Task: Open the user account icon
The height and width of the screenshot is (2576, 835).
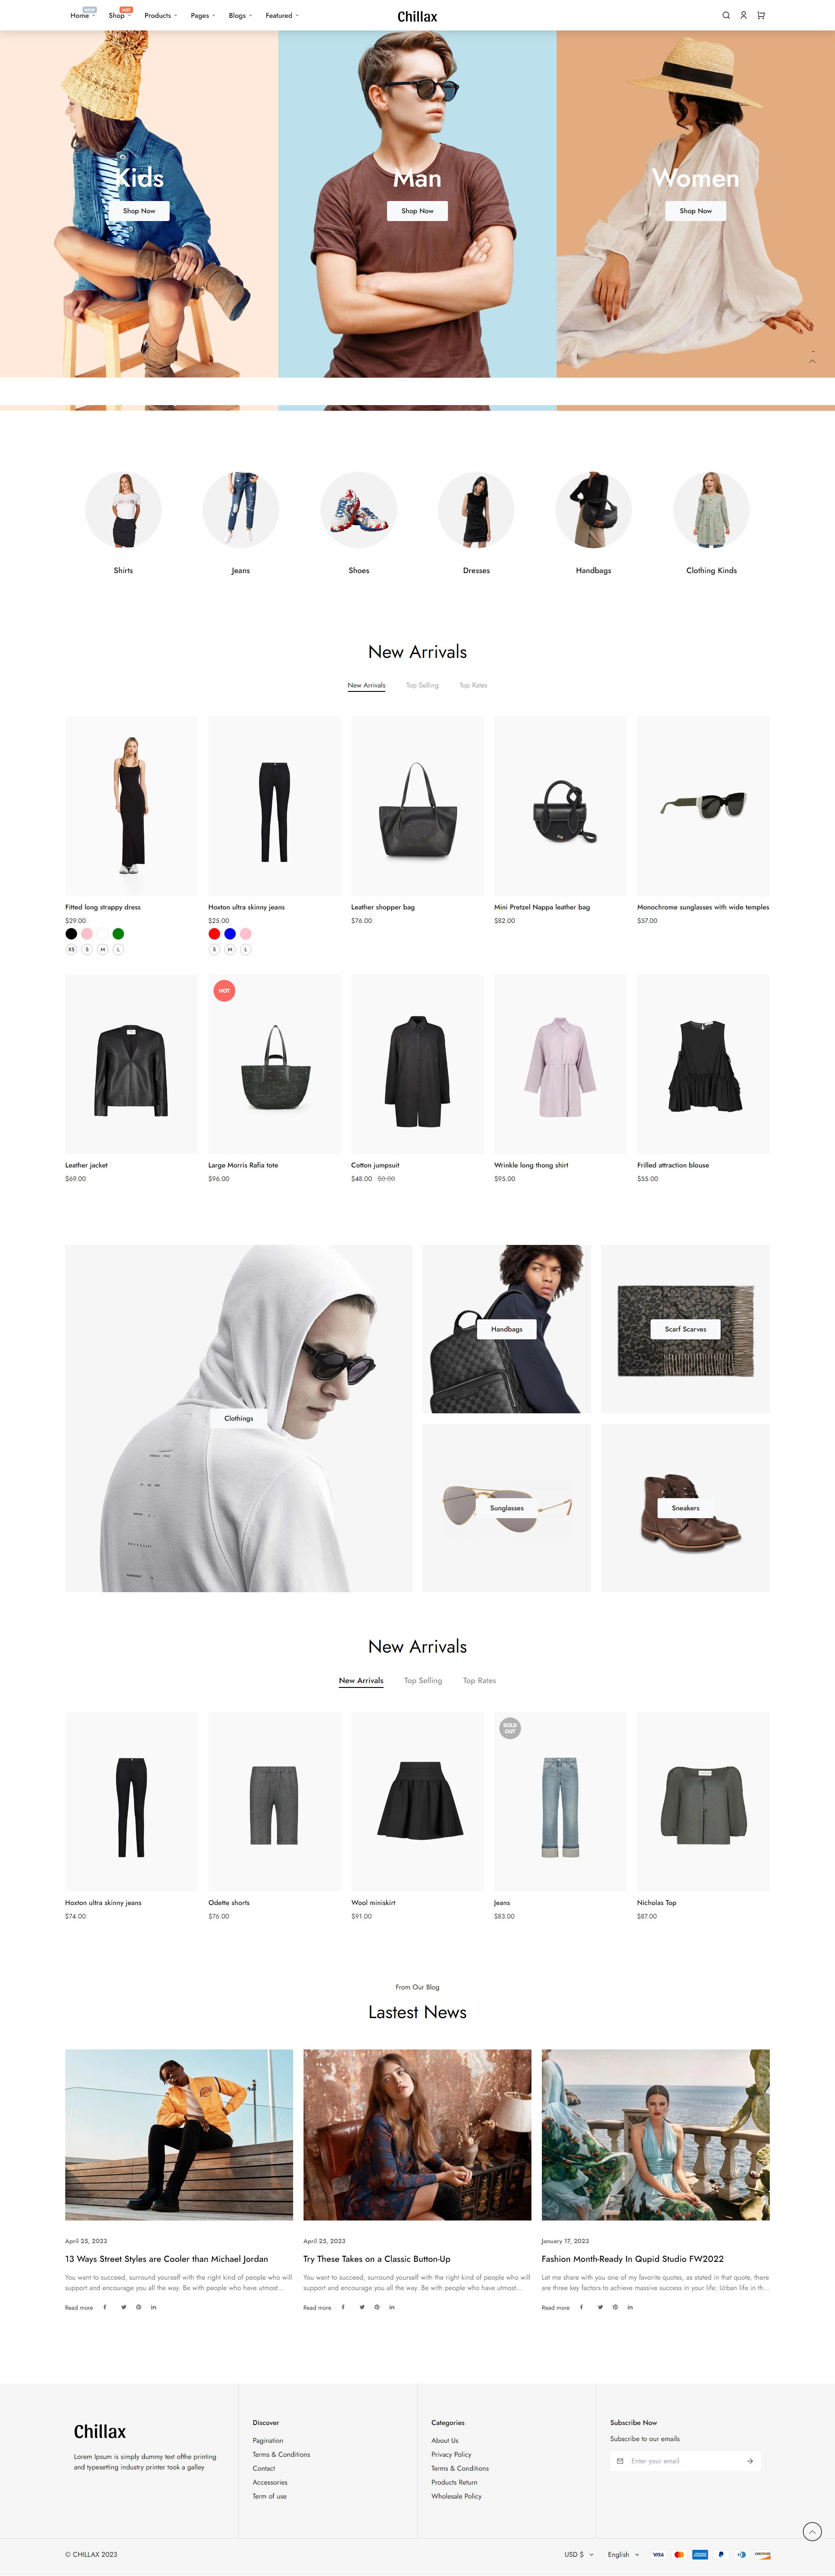Action: (x=743, y=15)
